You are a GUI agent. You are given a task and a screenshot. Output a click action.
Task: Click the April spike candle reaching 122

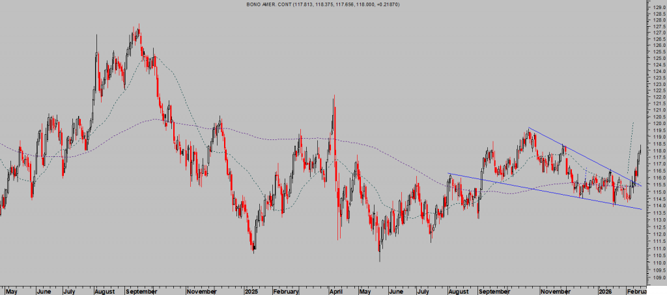(x=334, y=98)
